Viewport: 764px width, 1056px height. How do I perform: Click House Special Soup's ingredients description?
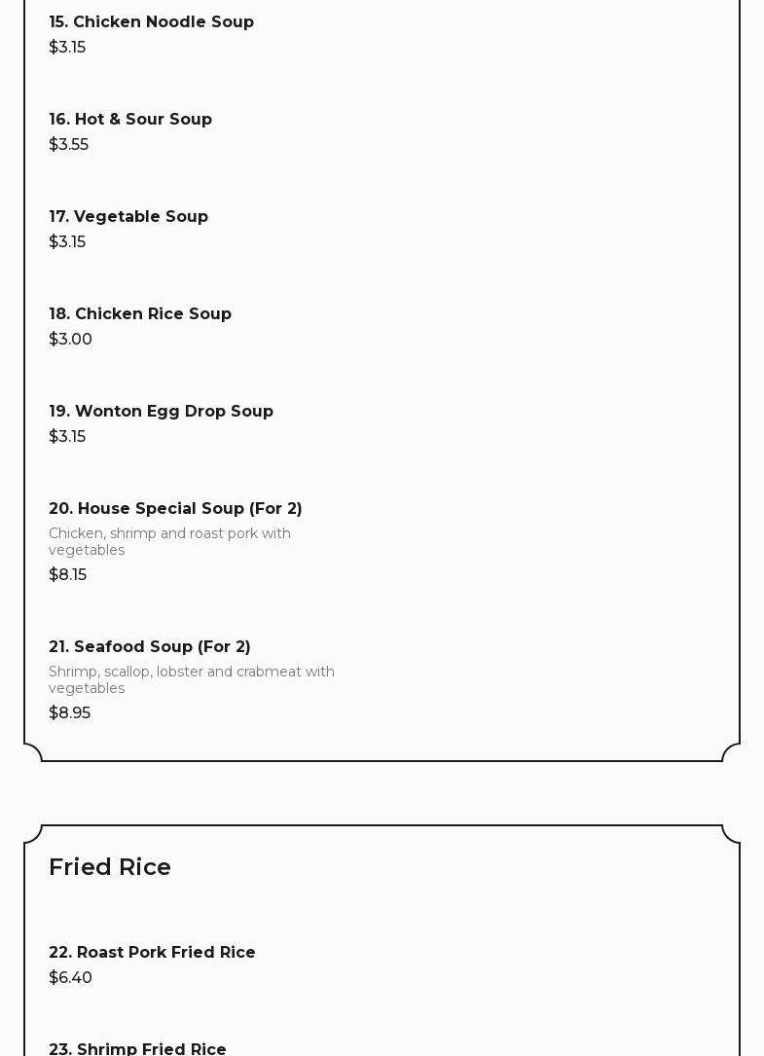point(169,541)
